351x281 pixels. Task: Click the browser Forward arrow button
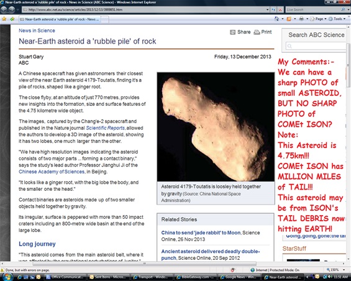[12, 9]
